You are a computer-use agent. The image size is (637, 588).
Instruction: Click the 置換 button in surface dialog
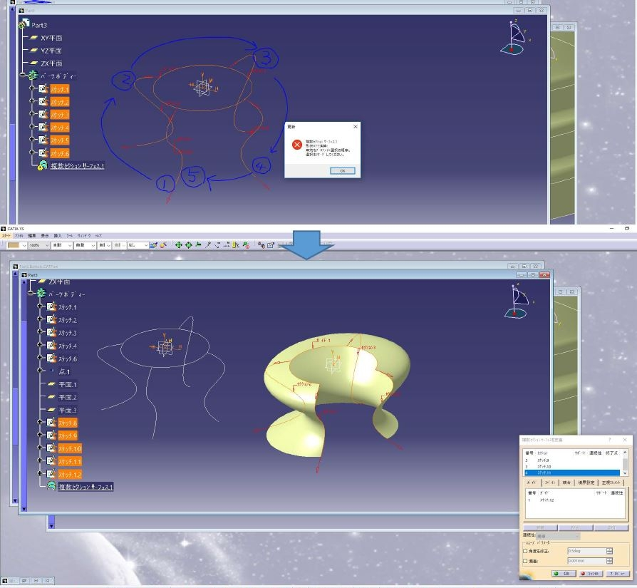[x=540, y=527]
